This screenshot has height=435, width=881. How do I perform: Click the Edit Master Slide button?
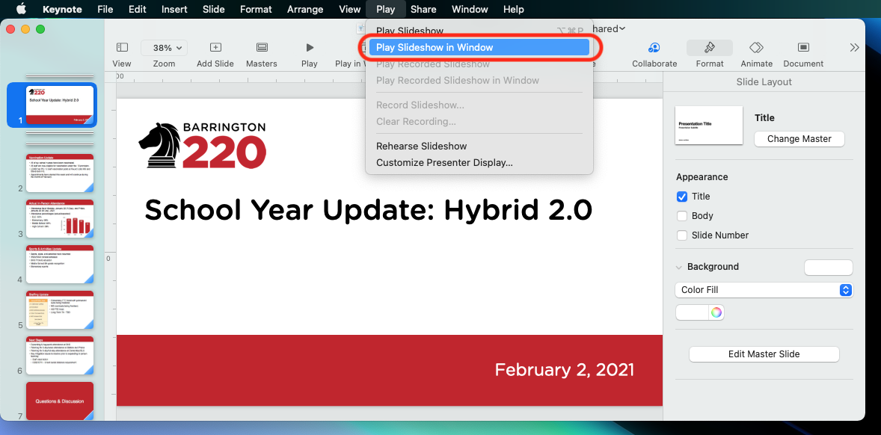[x=764, y=354]
